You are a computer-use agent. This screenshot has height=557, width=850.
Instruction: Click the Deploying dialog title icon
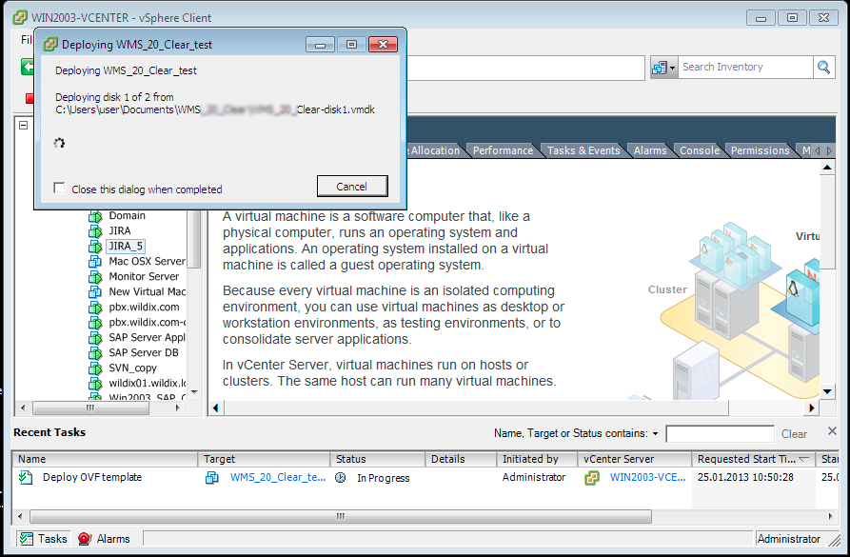pyautogui.click(x=50, y=44)
